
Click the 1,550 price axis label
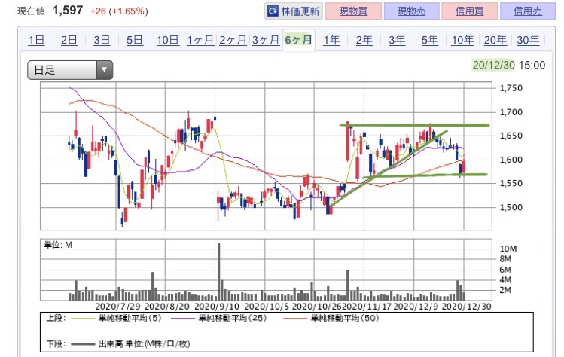(x=511, y=183)
